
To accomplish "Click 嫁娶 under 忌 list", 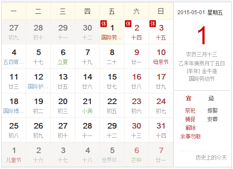I will click(212, 111).
